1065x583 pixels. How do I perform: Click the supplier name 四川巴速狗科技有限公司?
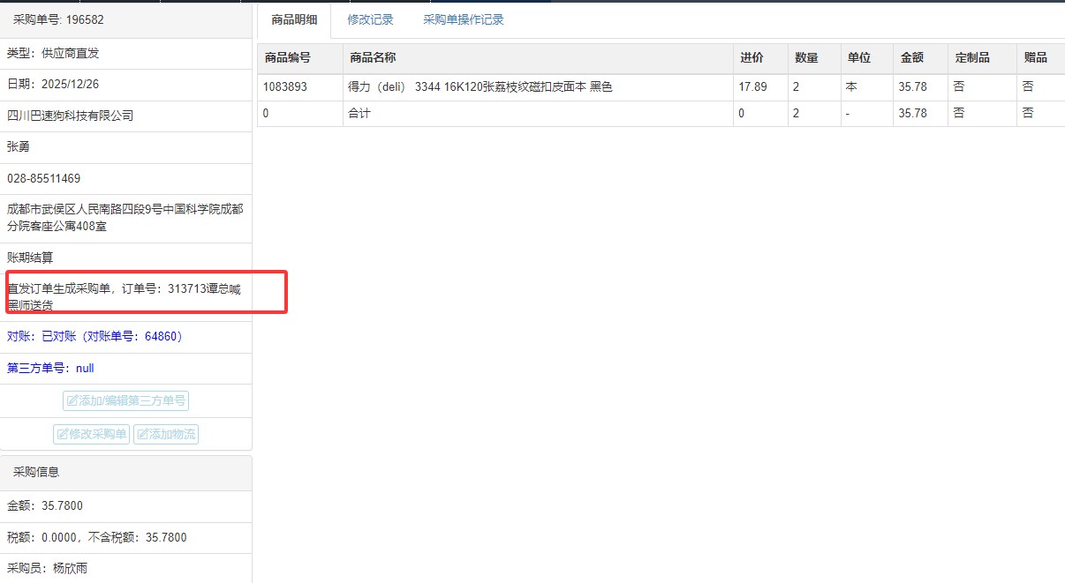coord(70,116)
